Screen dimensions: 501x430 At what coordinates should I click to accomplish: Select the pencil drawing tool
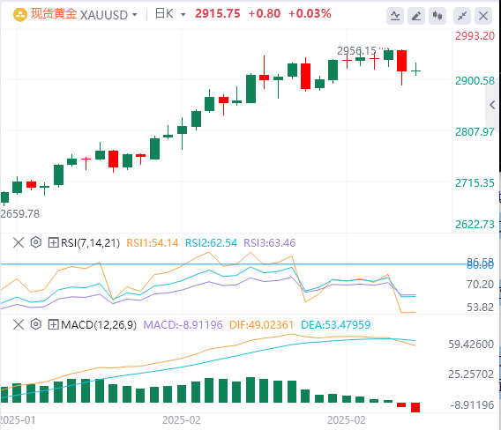click(416, 16)
